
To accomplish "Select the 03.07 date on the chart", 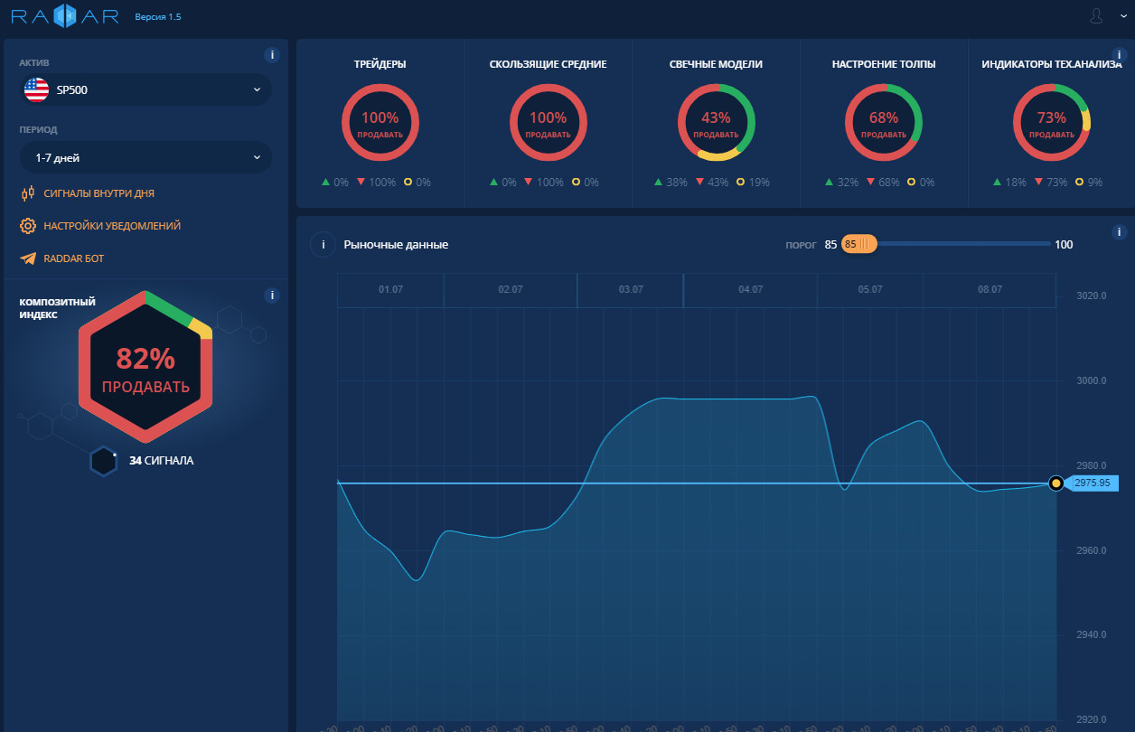I will click(631, 289).
